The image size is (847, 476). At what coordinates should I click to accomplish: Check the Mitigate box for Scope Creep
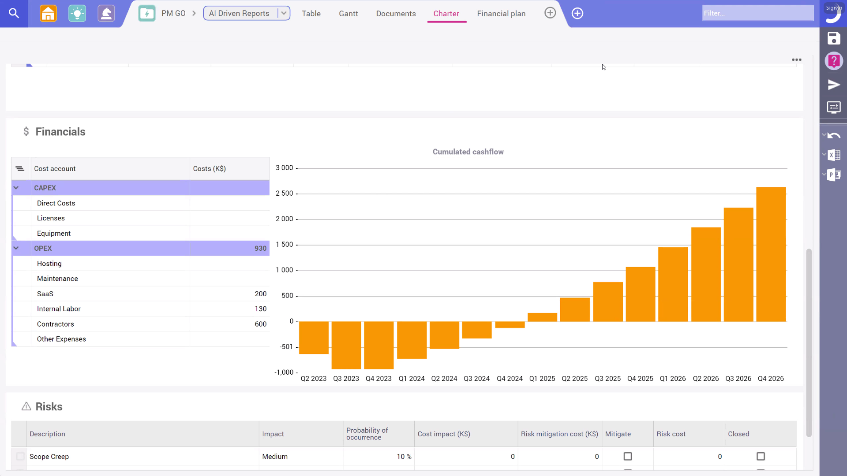628,457
